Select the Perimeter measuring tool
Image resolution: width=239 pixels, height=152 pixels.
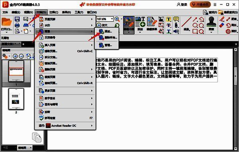coord(231,25)
